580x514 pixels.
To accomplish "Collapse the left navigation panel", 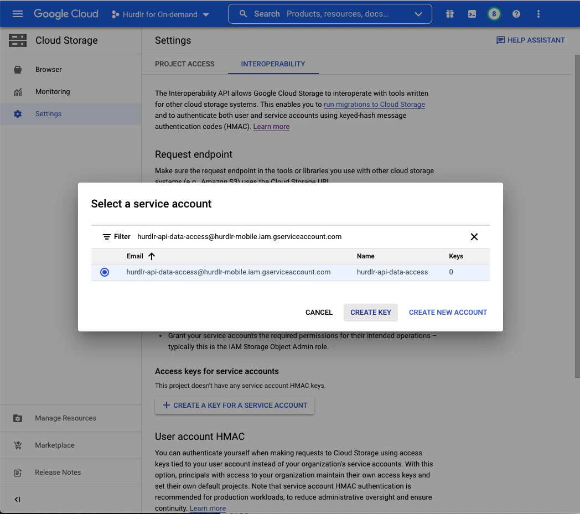I will pyautogui.click(x=17, y=500).
